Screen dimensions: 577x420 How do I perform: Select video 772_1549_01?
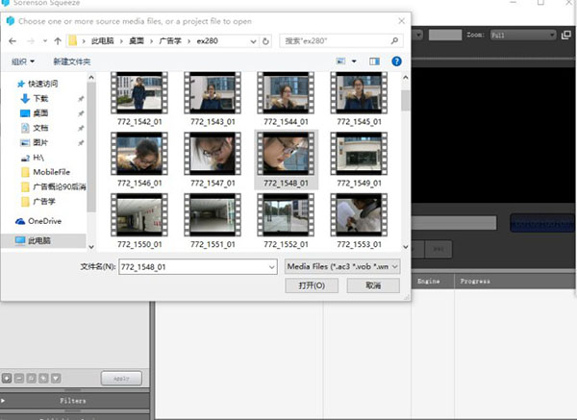coord(359,160)
